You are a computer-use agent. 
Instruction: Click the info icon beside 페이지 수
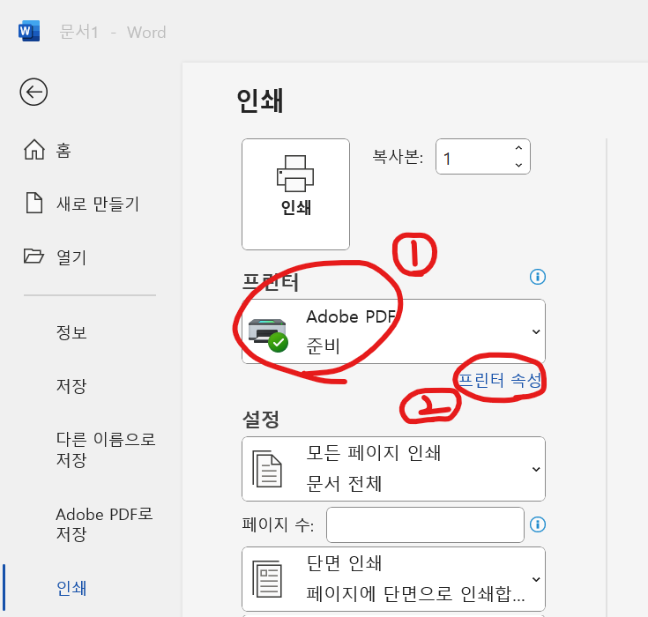pyautogui.click(x=537, y=524)
